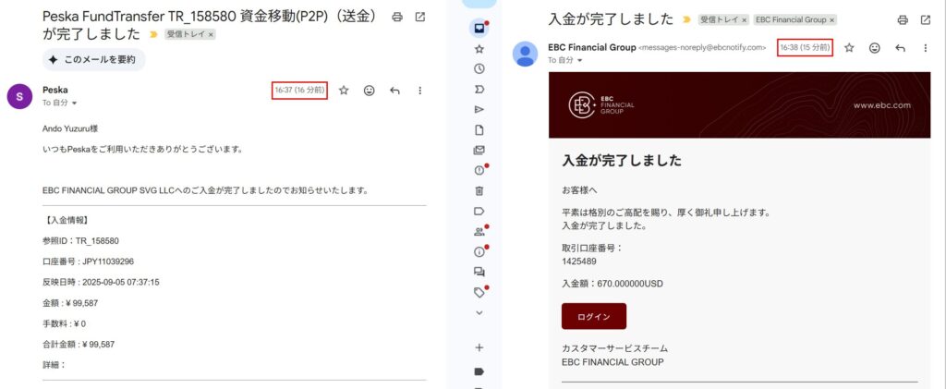Click the plus icon to create a new label

479,347
